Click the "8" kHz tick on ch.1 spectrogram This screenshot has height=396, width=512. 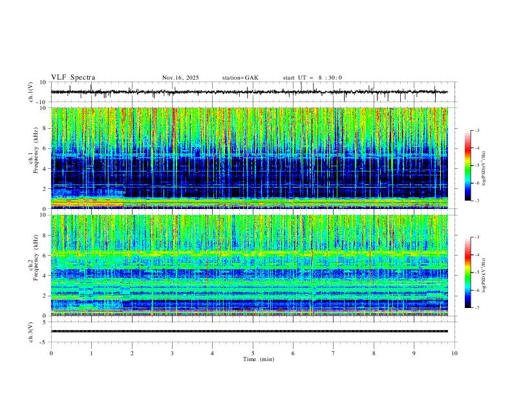click(45, 128)
